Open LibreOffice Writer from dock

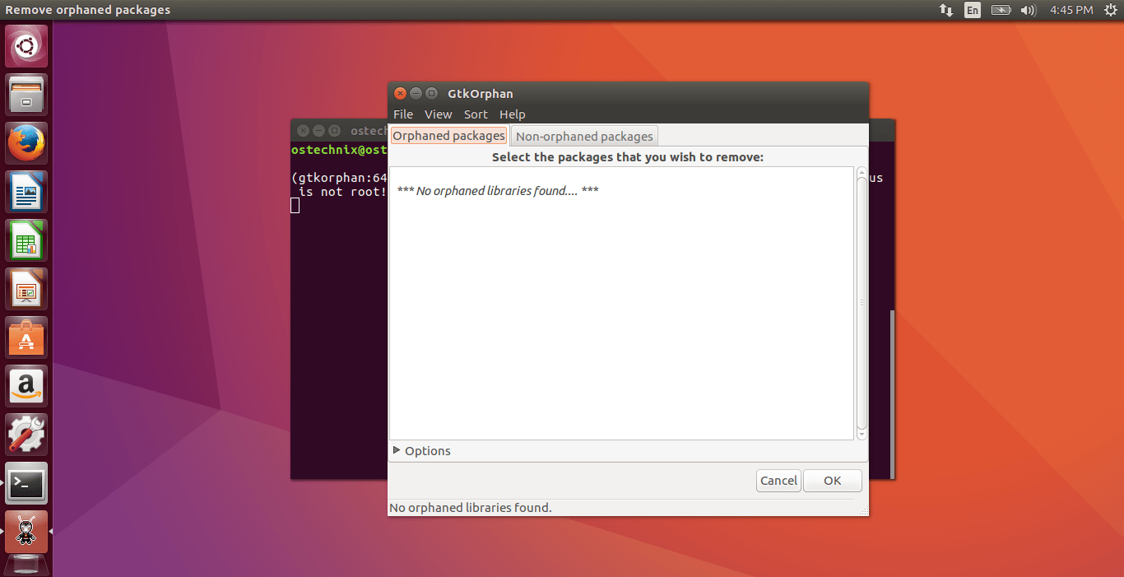click(26, 192)
